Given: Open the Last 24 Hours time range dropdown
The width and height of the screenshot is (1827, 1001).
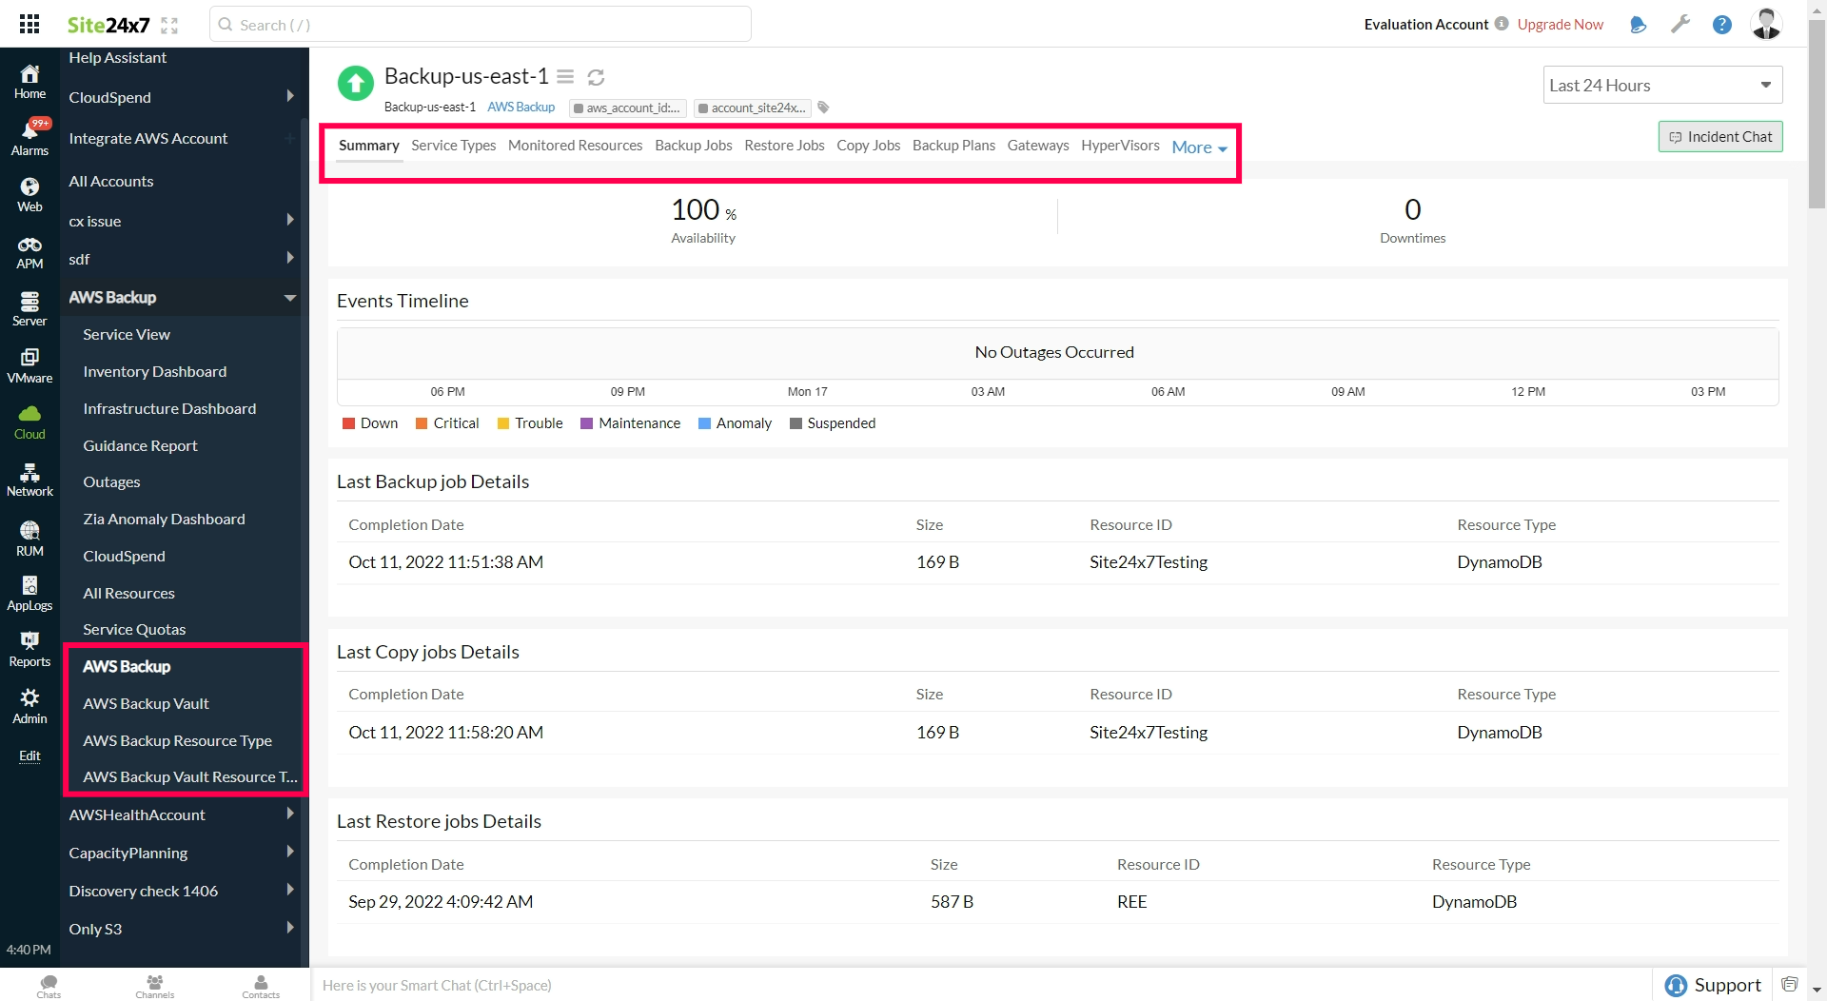Looking at the screenshot, I should [1661, 85].
